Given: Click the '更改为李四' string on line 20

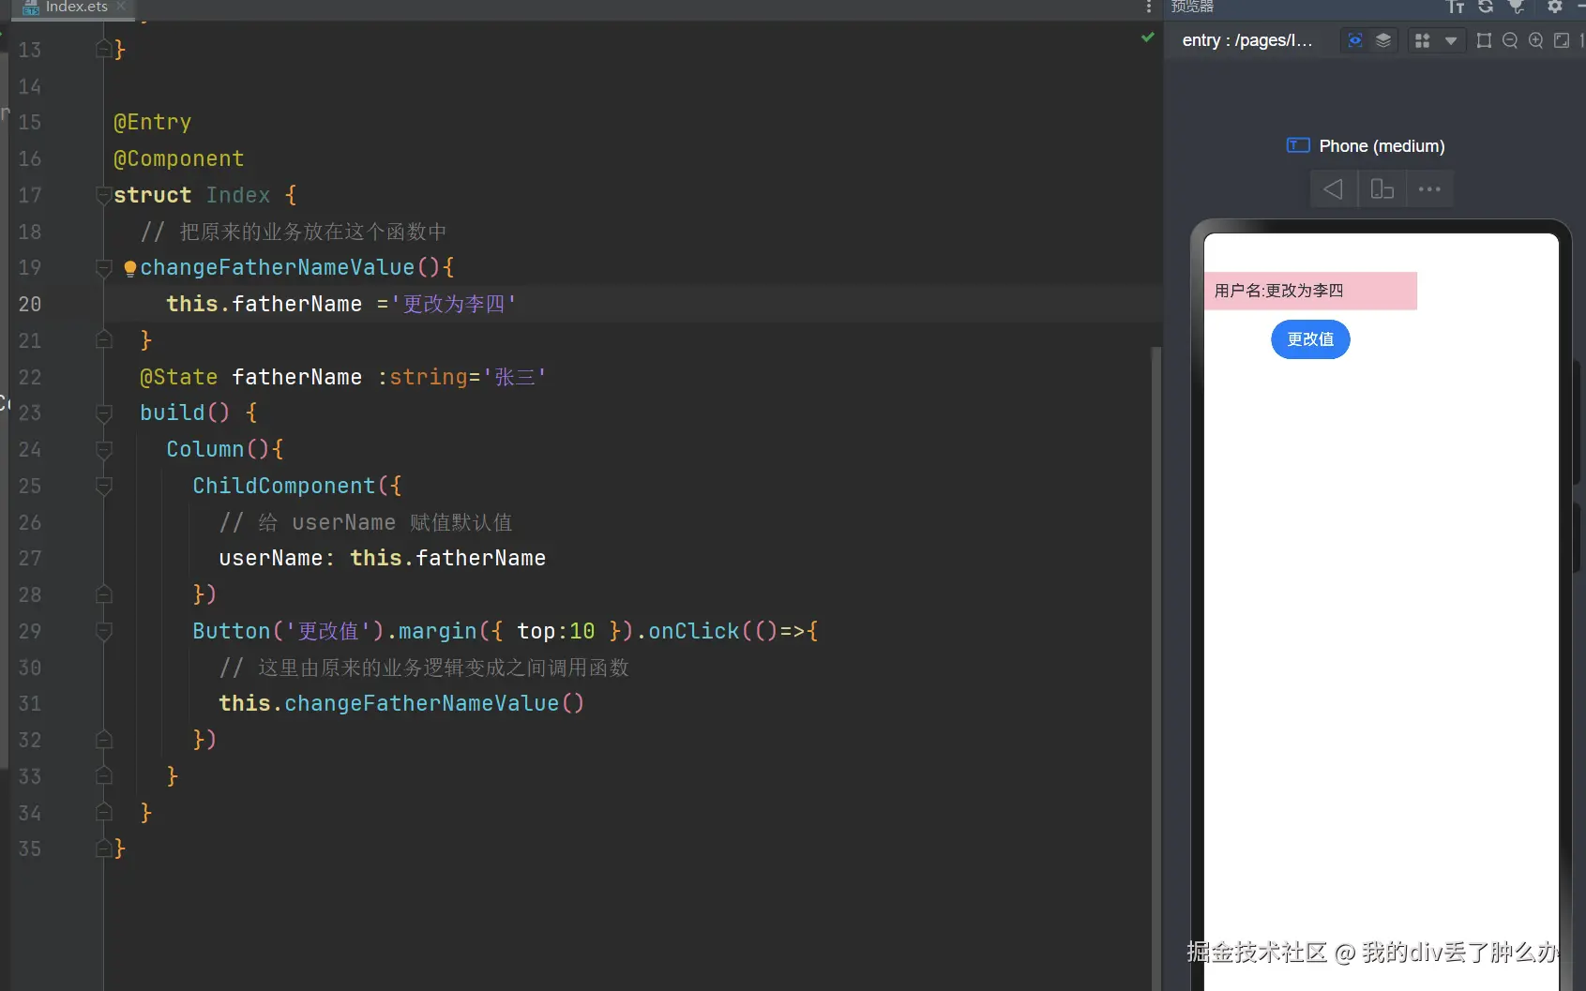Looking at the screenshot, I should 454,304.
